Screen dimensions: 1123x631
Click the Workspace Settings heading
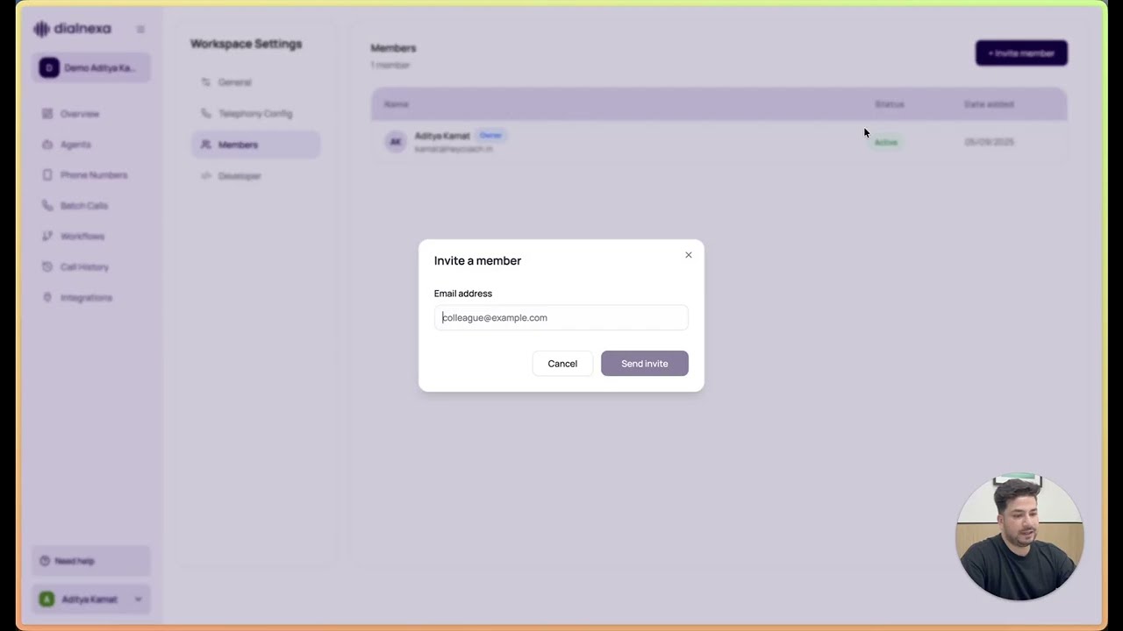click(x=246, y=44)
